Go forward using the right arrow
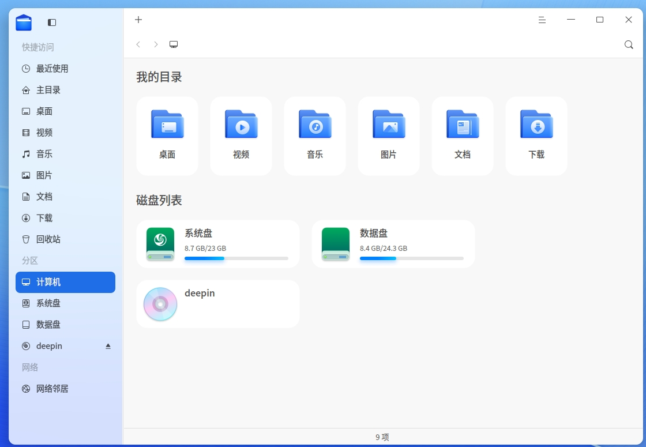The height and width of the screenshot is (447, 646). coord(156,44)
